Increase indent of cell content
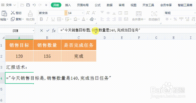Image resolution: width=196 pixels, height=103 pixels. [x=126, y=13]
